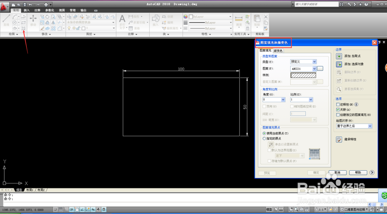Select Use current origin (使用当前原点) radio
The width and height of the screenshot is (387, 214).
point(264,133)
